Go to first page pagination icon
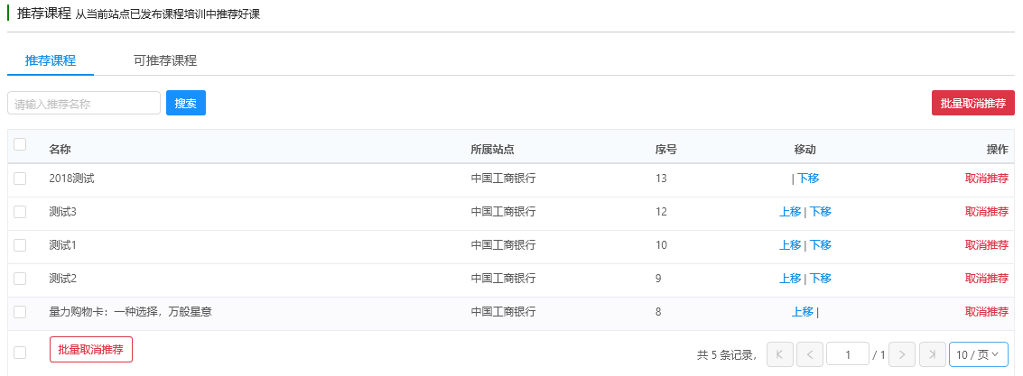This screenshot has height=376, width=1023. point(779,355)
